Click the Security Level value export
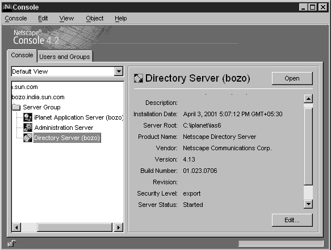 [x=192, y=193]
